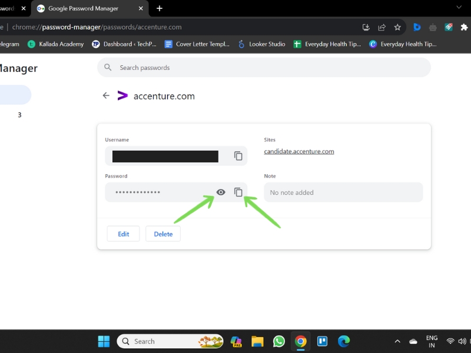Show the hidden password with eye icon
The height and width of the screenshot is (353, 471).
click(221, 192)
